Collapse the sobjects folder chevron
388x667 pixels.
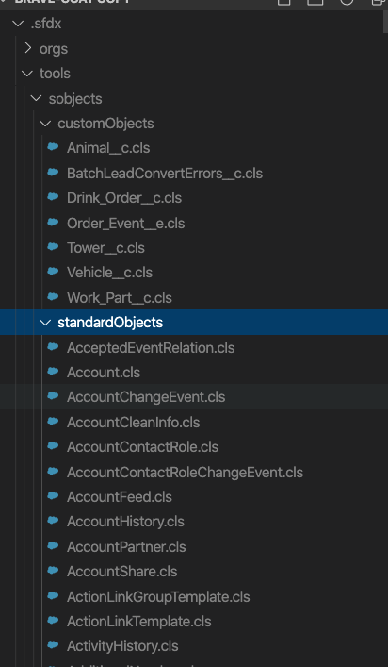pyautogui.click(x=37, y=99)
